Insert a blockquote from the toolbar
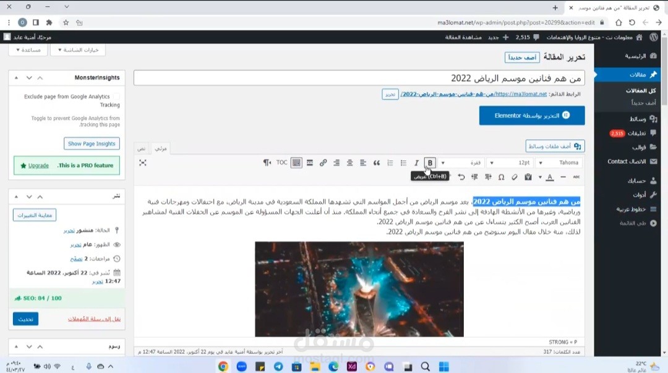668x373 pixels. coord(377,163)
